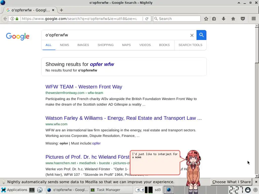The height and width of the screenshot is (194, 259).
Task: Launch the web browser globe launcher in the panel
Action: (x=40, y=190)
